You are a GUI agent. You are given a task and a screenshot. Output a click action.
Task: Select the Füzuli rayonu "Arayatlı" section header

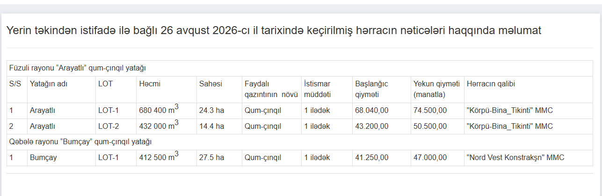pos(300,68)
